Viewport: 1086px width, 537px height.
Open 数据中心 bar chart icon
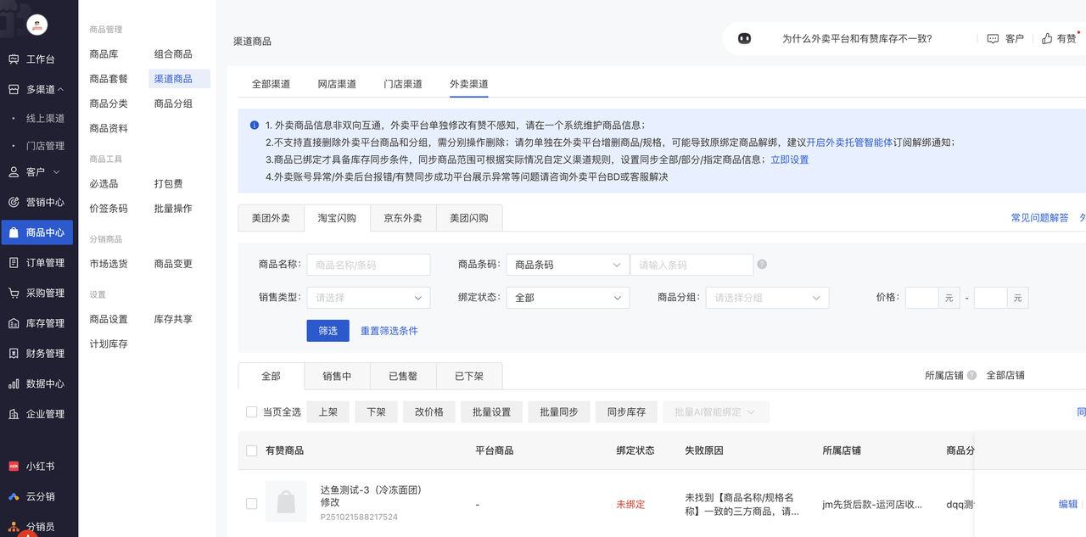[14, 384]
